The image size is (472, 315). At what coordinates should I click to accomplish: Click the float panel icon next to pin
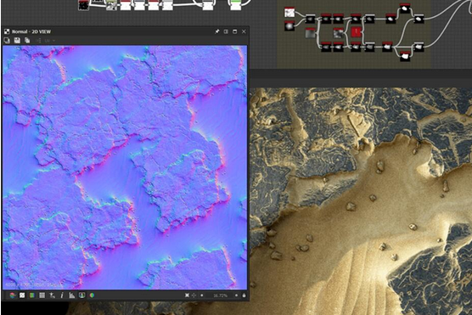pyautogui.click(x=226, y=31)
